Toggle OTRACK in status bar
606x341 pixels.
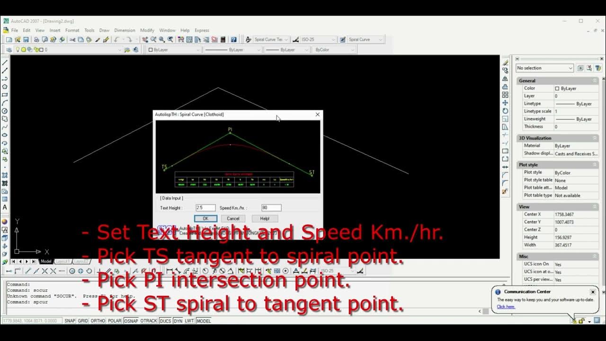(x=149, y=321)
